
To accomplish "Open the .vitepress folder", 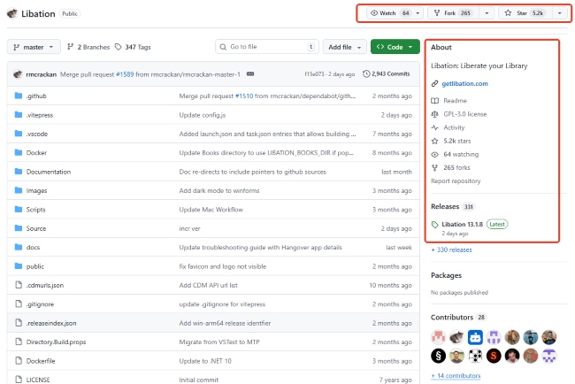I will click(40, 115).
